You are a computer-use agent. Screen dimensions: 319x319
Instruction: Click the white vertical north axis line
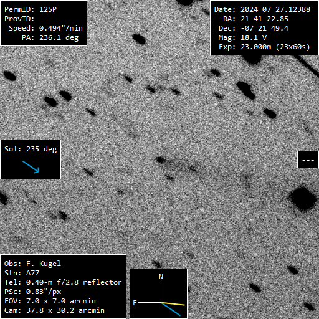pos(161,292)
